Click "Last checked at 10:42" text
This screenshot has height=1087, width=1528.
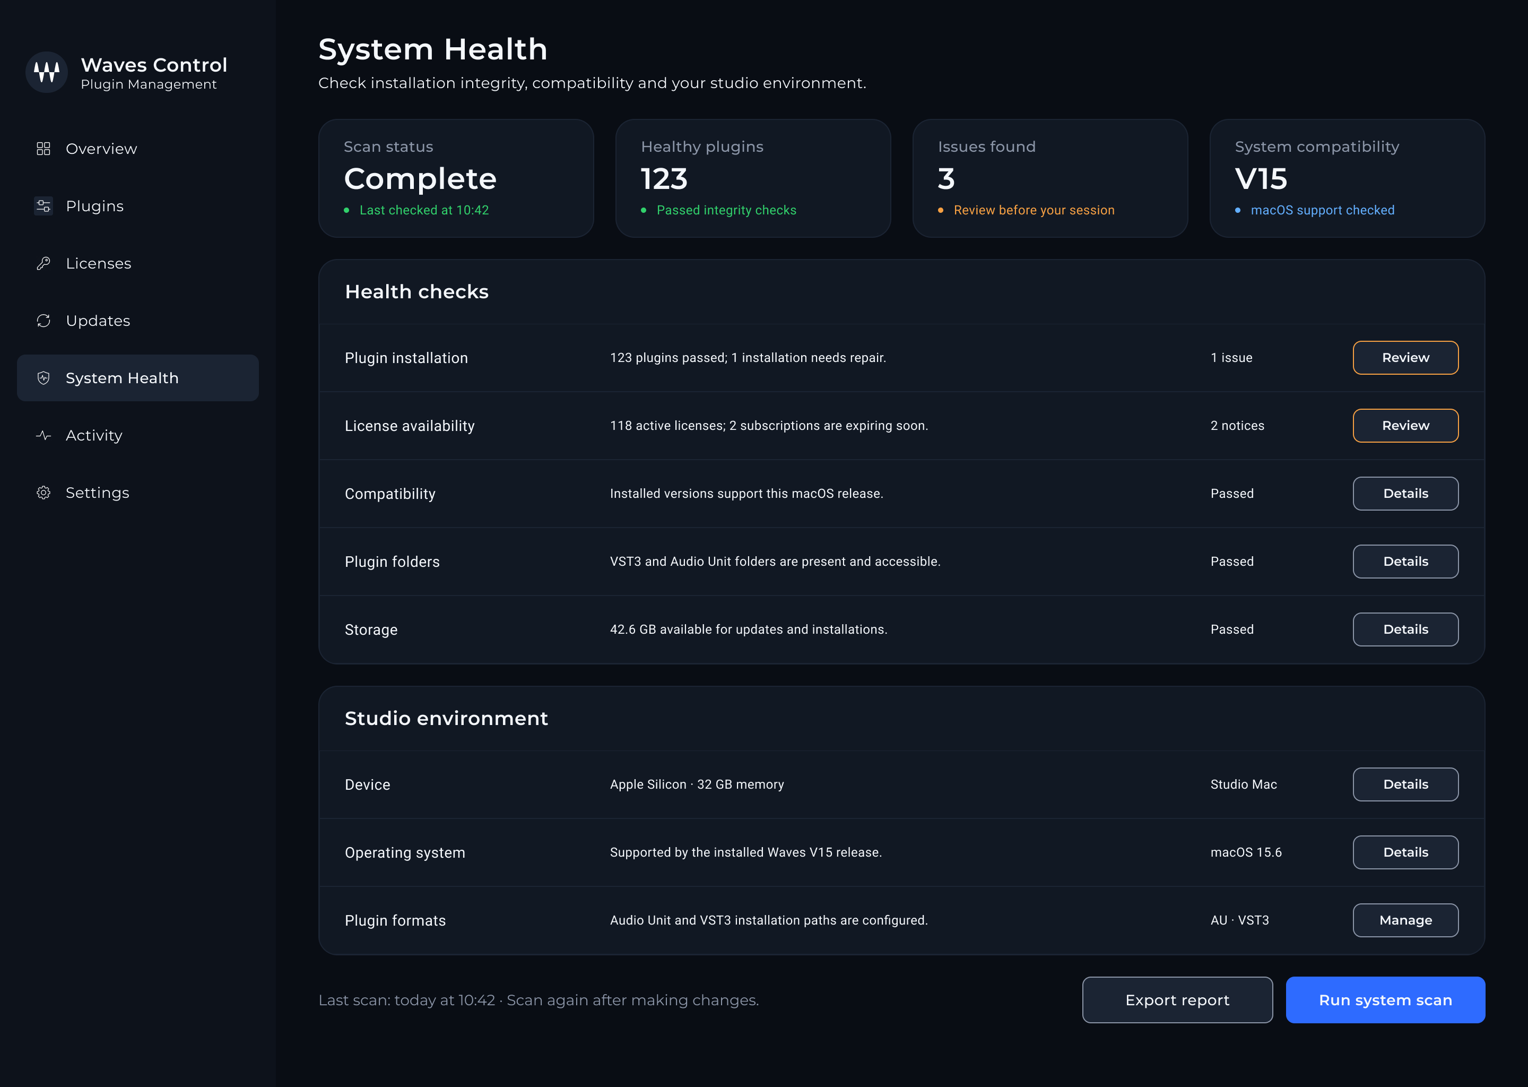pyautogui.click(x=424, y=210)
